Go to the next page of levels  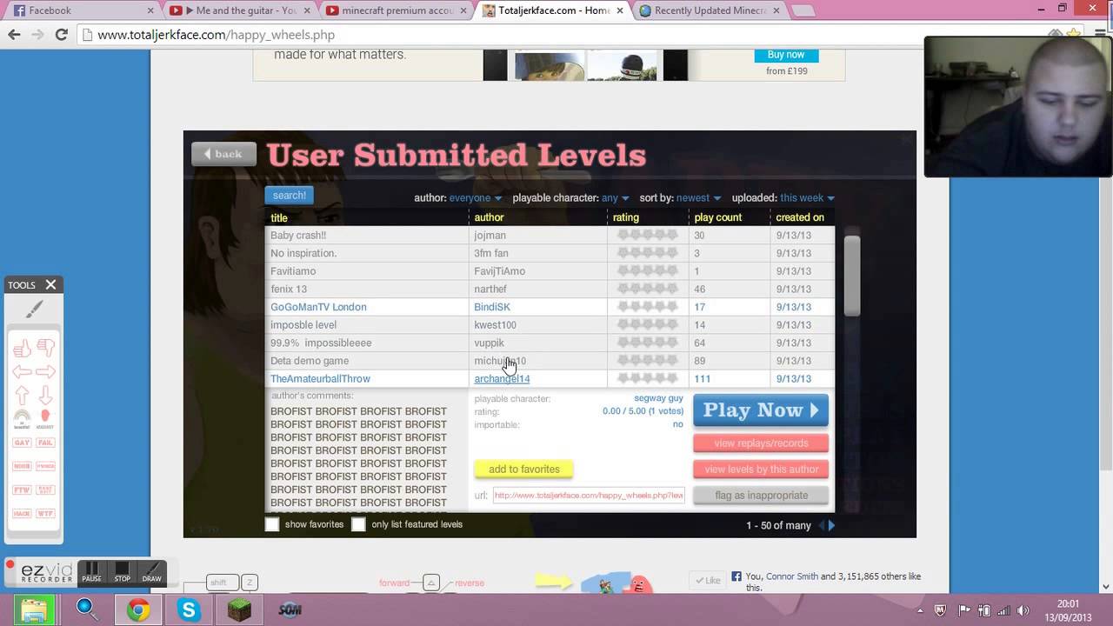(x=831, y=525)
